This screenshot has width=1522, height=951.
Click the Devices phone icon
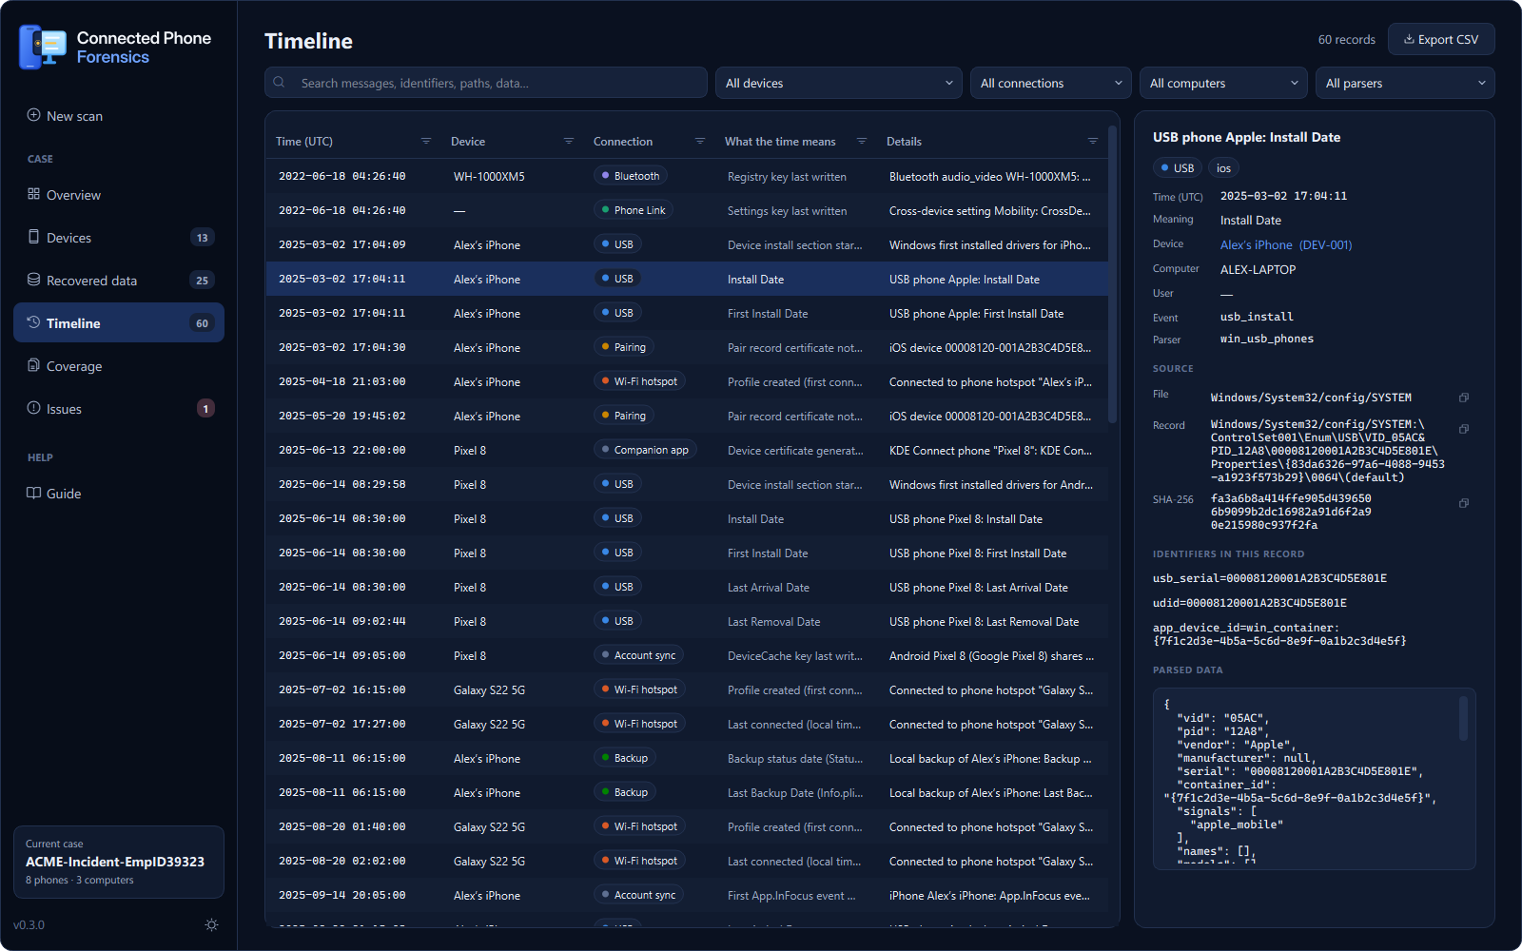coord(33,237)
